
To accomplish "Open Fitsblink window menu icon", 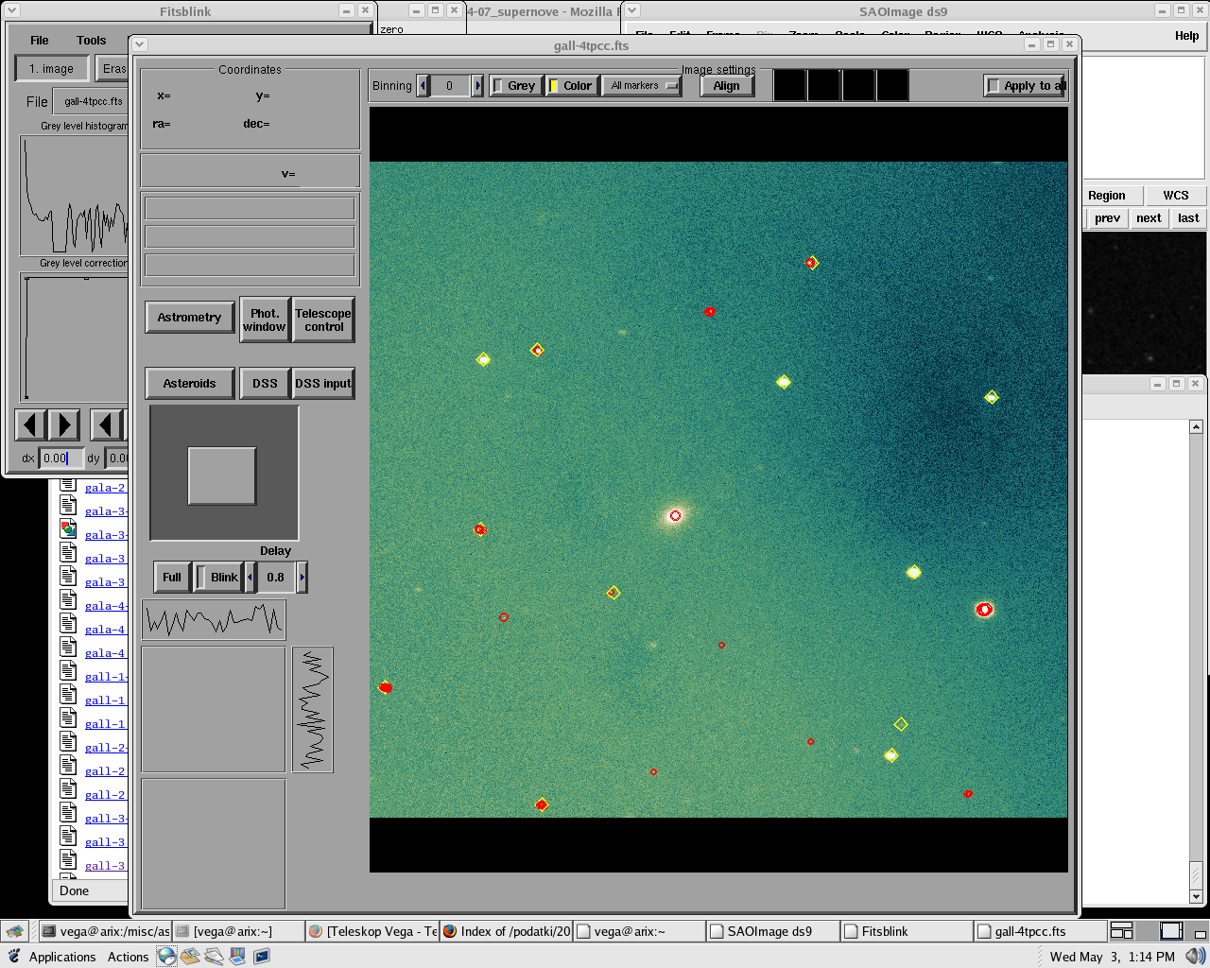I will click(12, 11).
